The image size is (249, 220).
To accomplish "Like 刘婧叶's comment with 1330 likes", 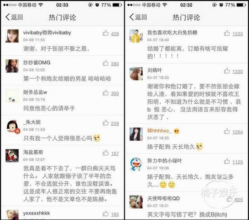I will point(227,71).
